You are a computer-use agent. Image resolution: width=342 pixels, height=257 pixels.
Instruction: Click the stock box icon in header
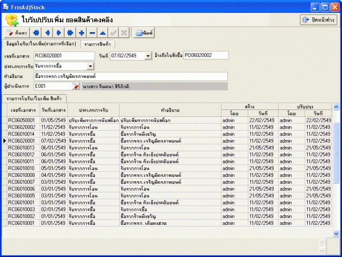point(12,20)
